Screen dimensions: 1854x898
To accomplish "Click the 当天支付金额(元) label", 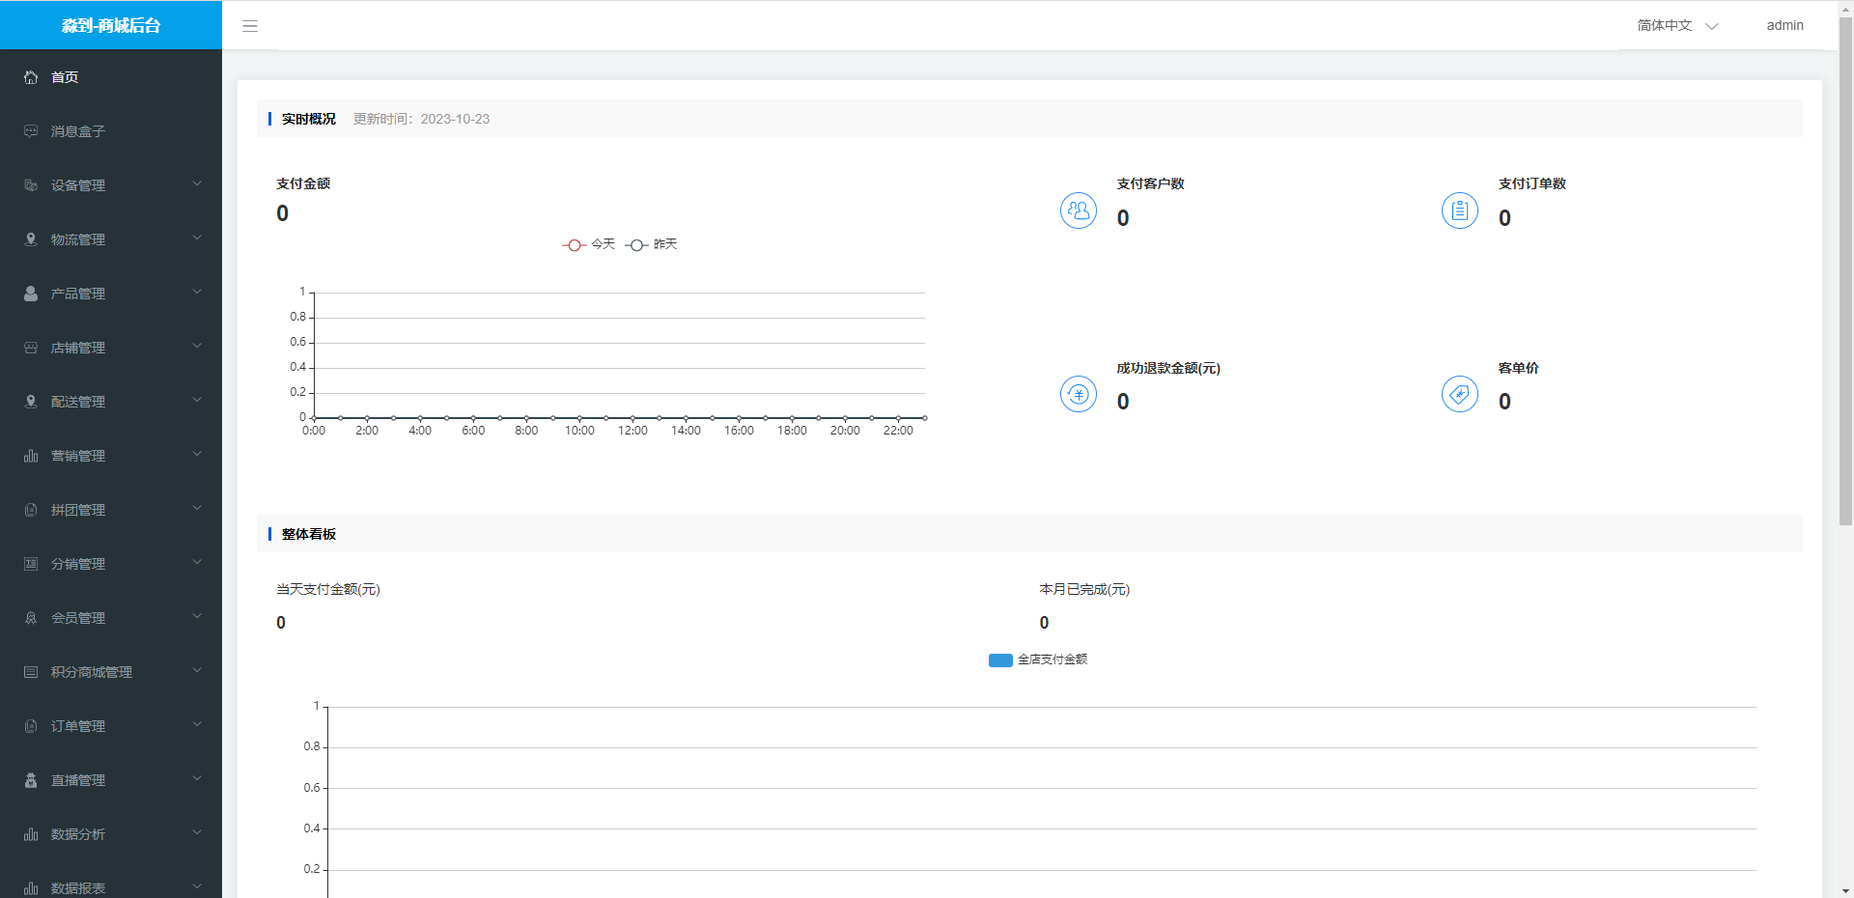I will point(328,589).
